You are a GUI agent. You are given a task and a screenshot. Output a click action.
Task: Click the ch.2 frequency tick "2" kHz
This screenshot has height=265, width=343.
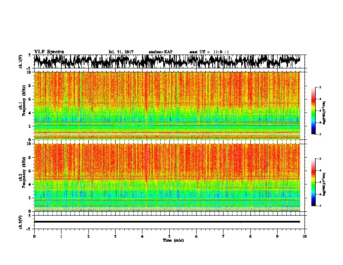(30, 198)
